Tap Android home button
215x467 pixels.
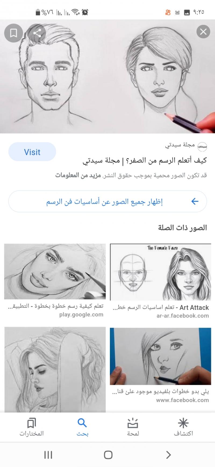pos(108,455)
